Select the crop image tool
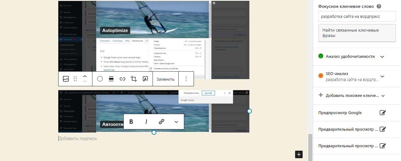The height and width of the screenshot is (161, 401). pos(134,79)
